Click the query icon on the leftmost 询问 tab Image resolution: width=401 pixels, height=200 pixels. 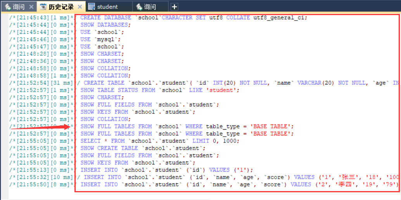(8, 7)
